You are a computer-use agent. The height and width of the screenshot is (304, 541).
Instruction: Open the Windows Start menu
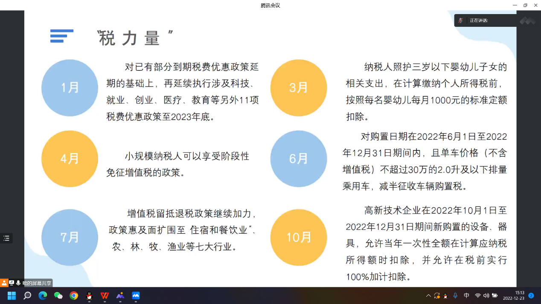tap(12, 295)
